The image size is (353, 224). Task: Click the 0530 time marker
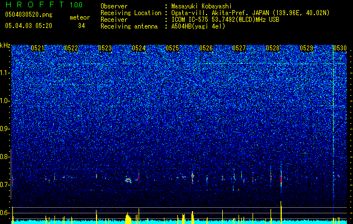[x=340, y=48]
